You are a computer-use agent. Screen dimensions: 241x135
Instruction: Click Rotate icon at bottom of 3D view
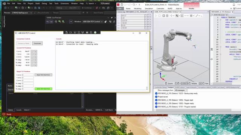190,84
